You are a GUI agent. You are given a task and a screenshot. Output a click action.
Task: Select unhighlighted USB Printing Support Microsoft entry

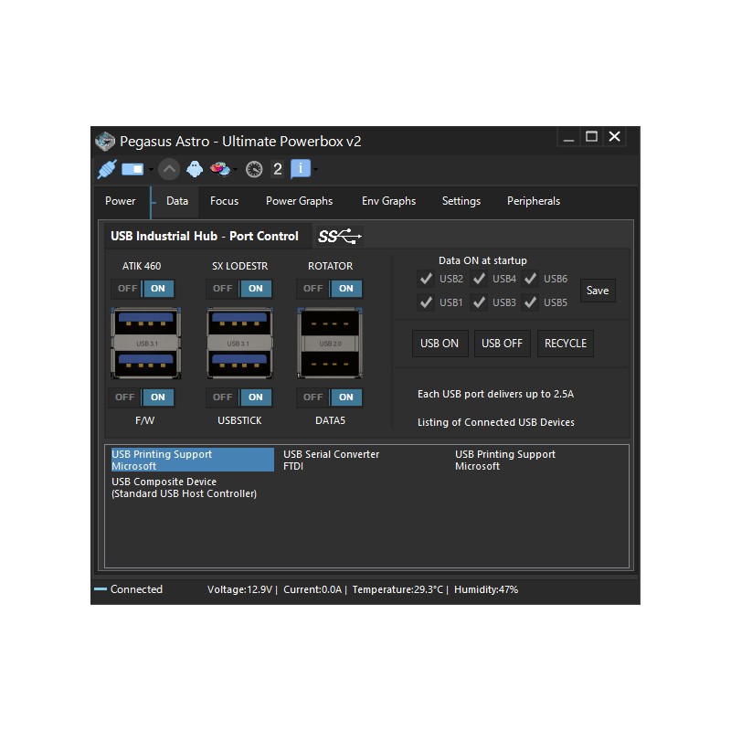(x=505, y=460)
